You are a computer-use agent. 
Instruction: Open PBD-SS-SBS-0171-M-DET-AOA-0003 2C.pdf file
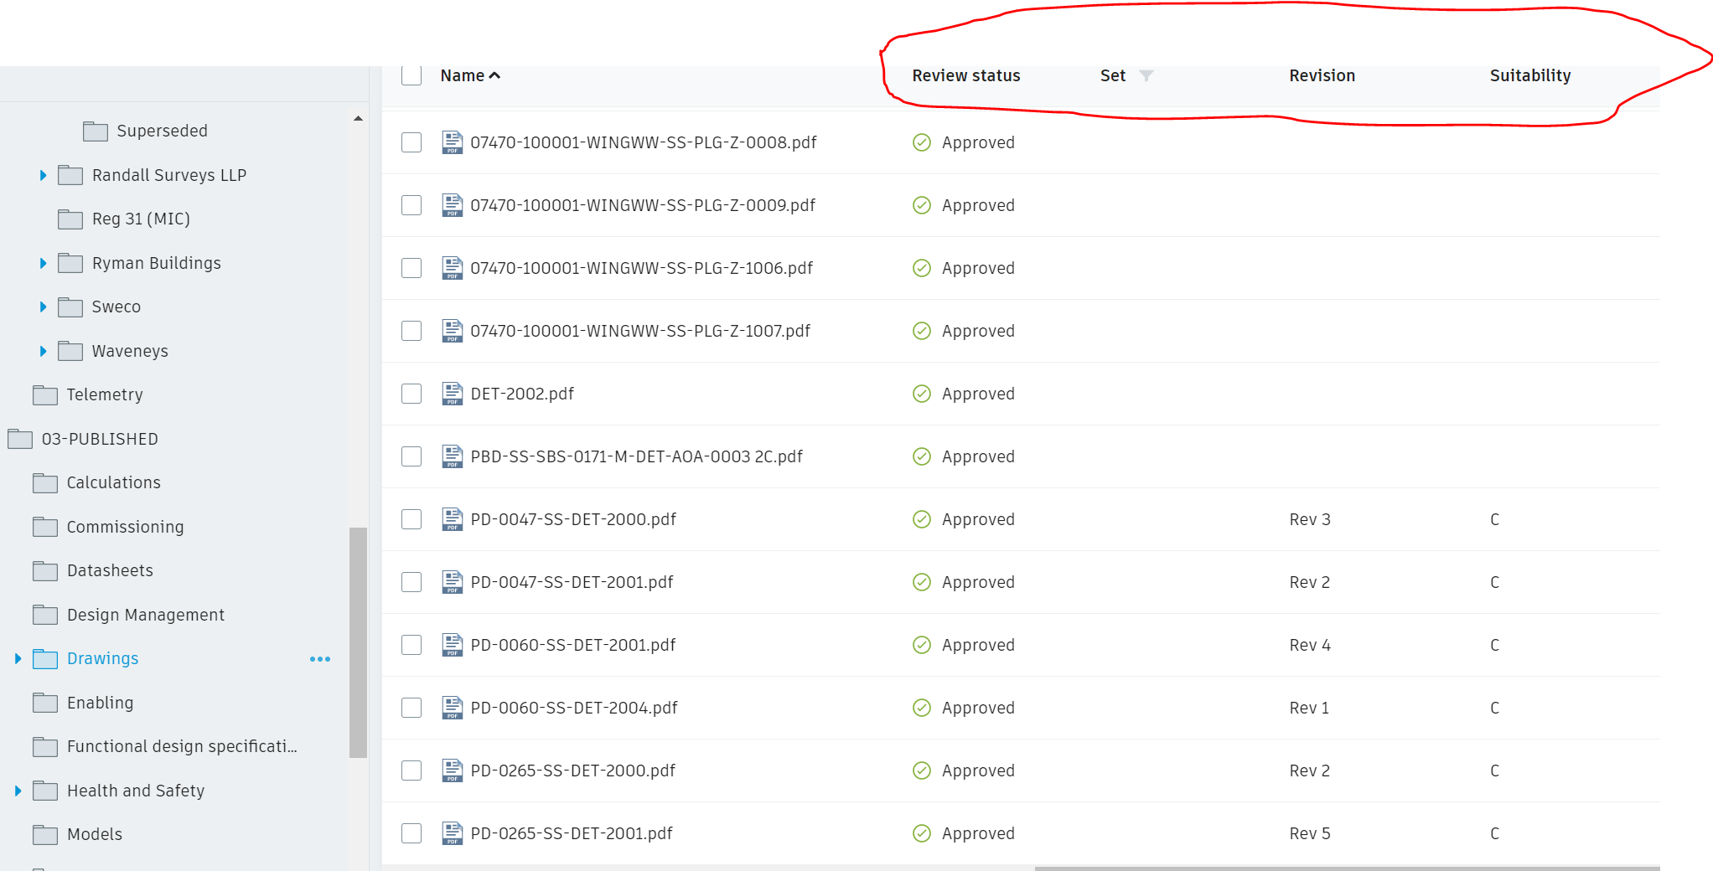636,456
